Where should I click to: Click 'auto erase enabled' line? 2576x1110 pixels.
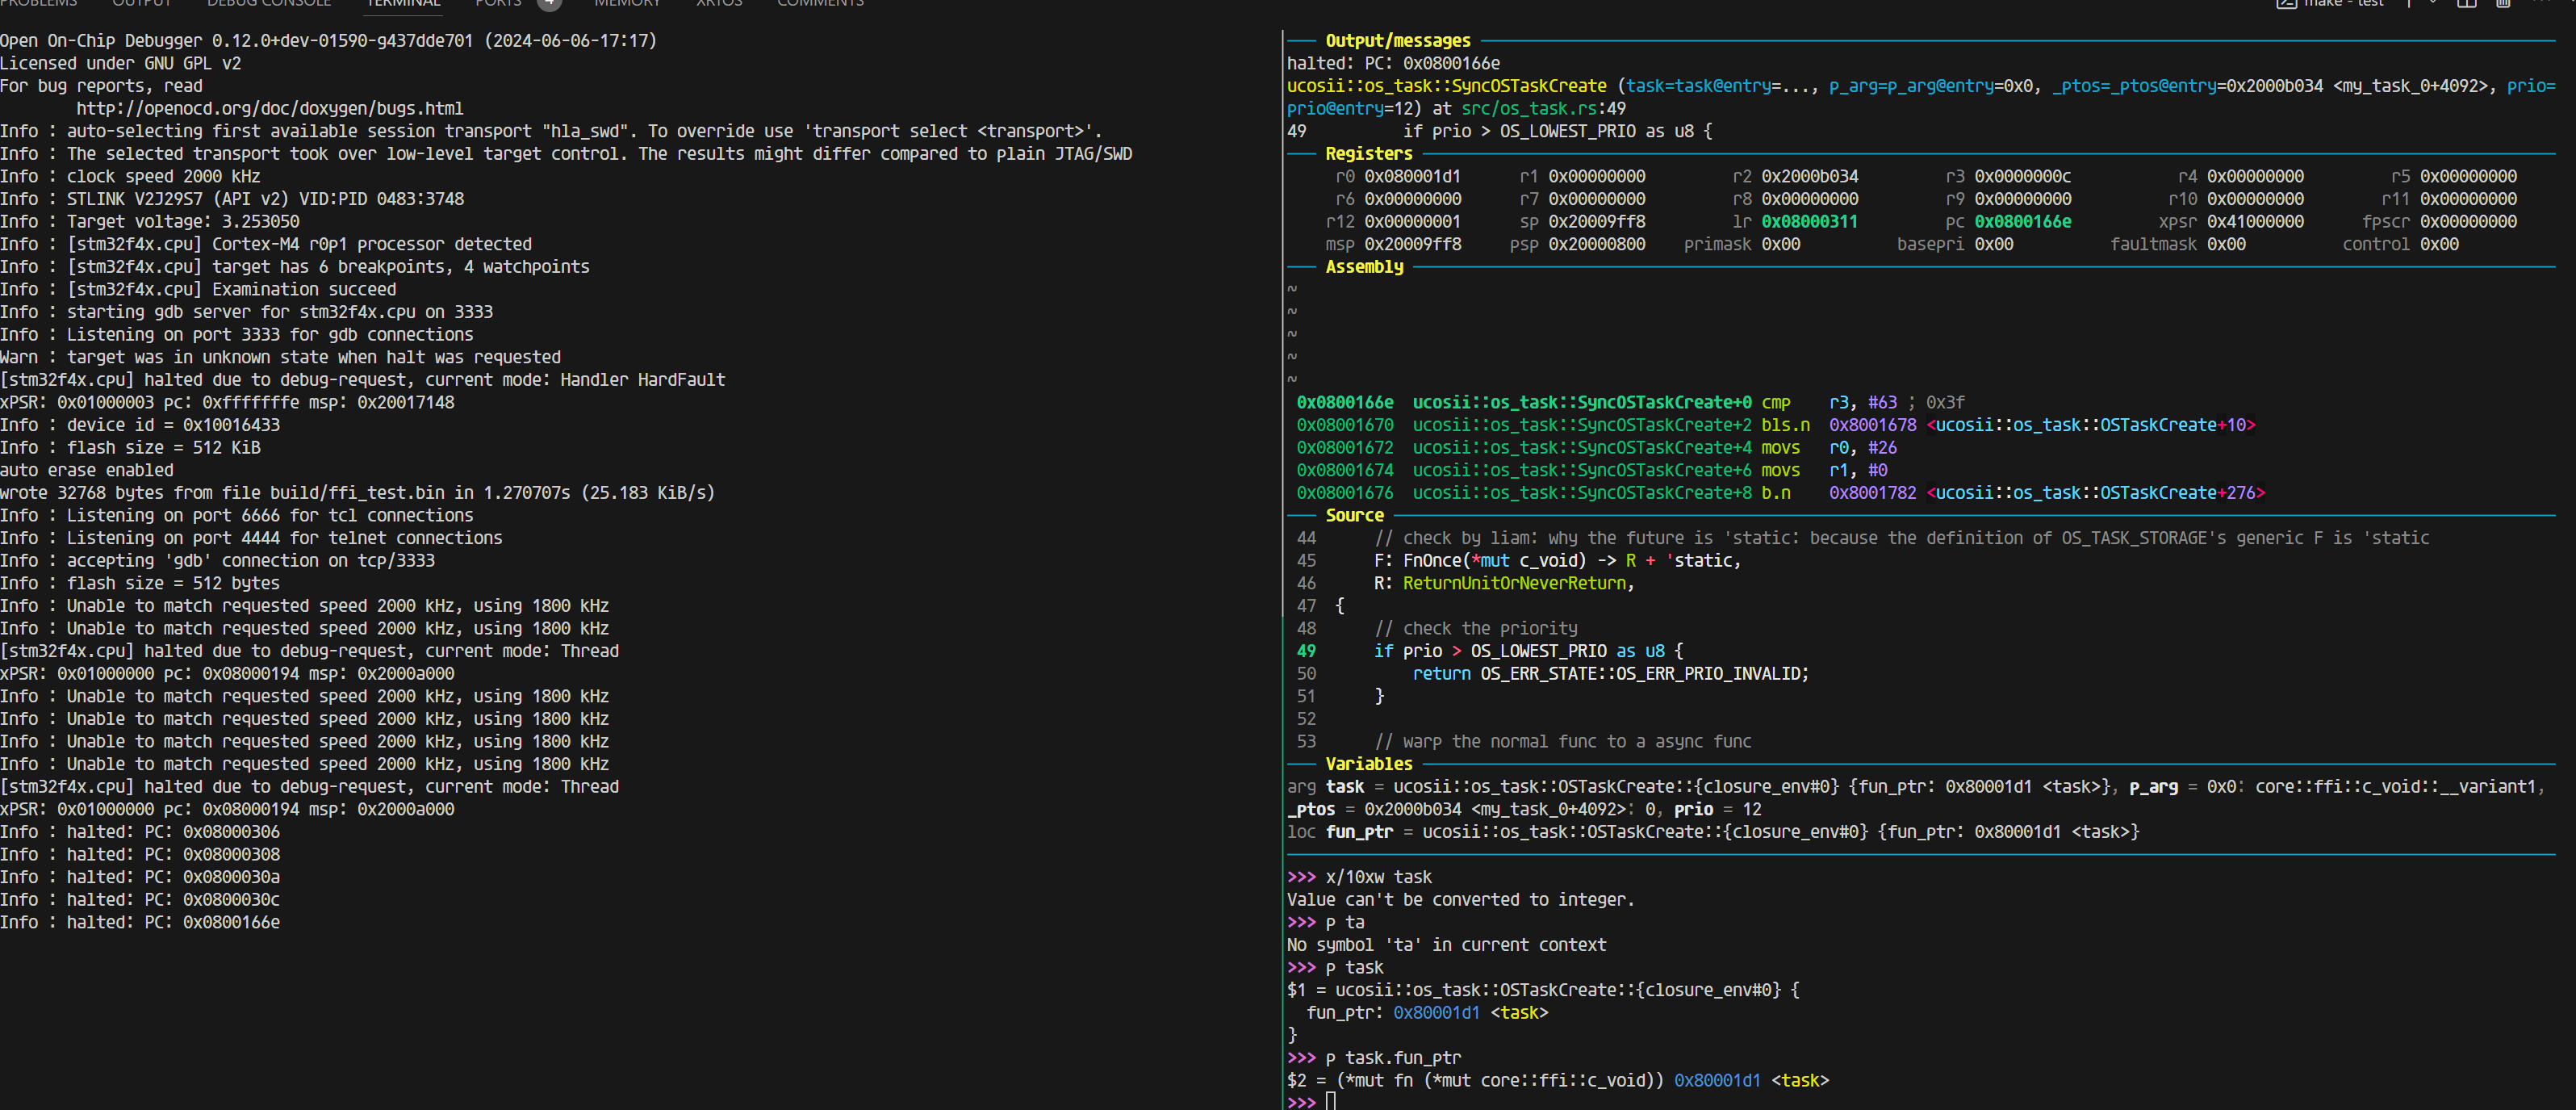(87, 470)
